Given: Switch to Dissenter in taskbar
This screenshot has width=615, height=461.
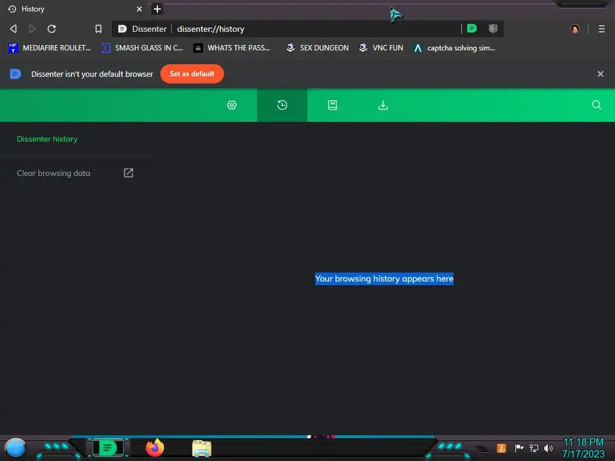Looking at the screenshot, I should (x=108, y=448).
